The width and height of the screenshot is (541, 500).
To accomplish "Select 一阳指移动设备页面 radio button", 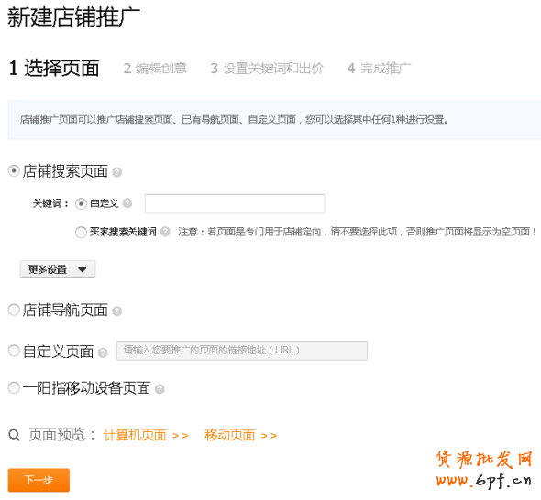I will pyautogui.click(x=14, y=387).
